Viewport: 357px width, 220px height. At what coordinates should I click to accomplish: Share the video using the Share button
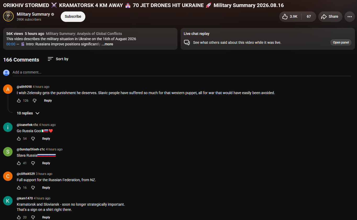[x=330, y=16]
